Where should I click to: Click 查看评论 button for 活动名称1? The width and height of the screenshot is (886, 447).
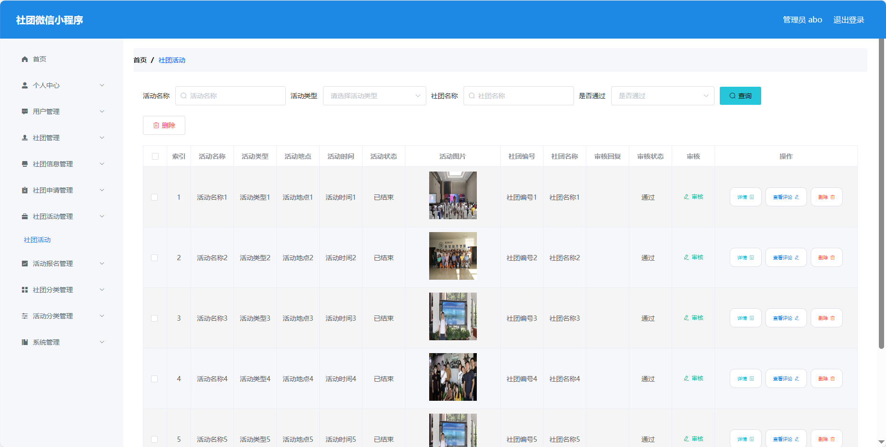786,197
